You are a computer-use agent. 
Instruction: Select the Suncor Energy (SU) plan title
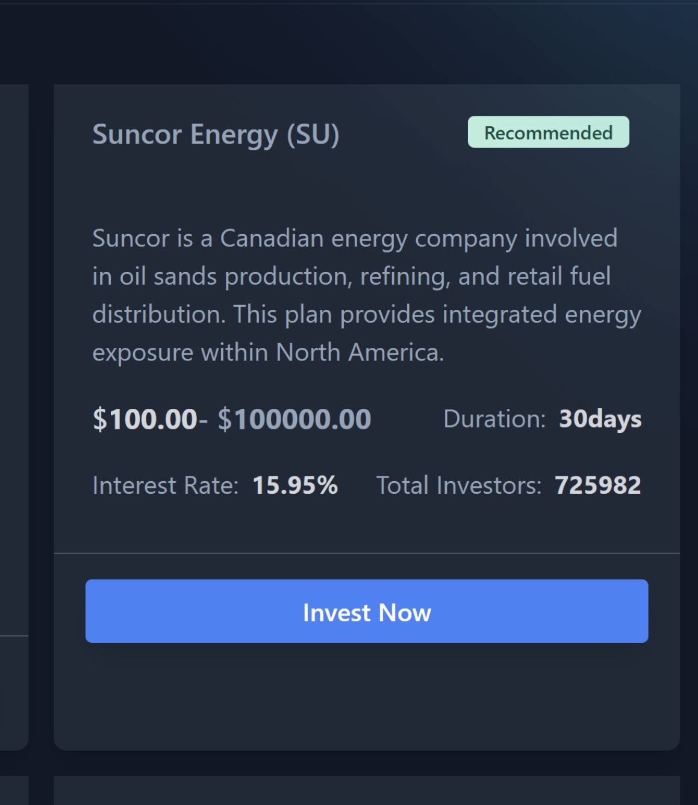216,134
